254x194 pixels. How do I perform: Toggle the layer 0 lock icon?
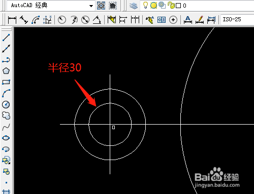coord(171,5)
